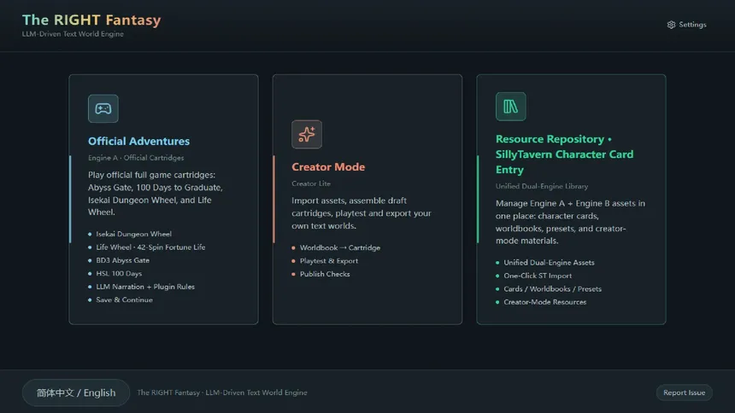735x413 pixels.
Task: Click the Settings gear icon
Action: [x=671, y=25]
